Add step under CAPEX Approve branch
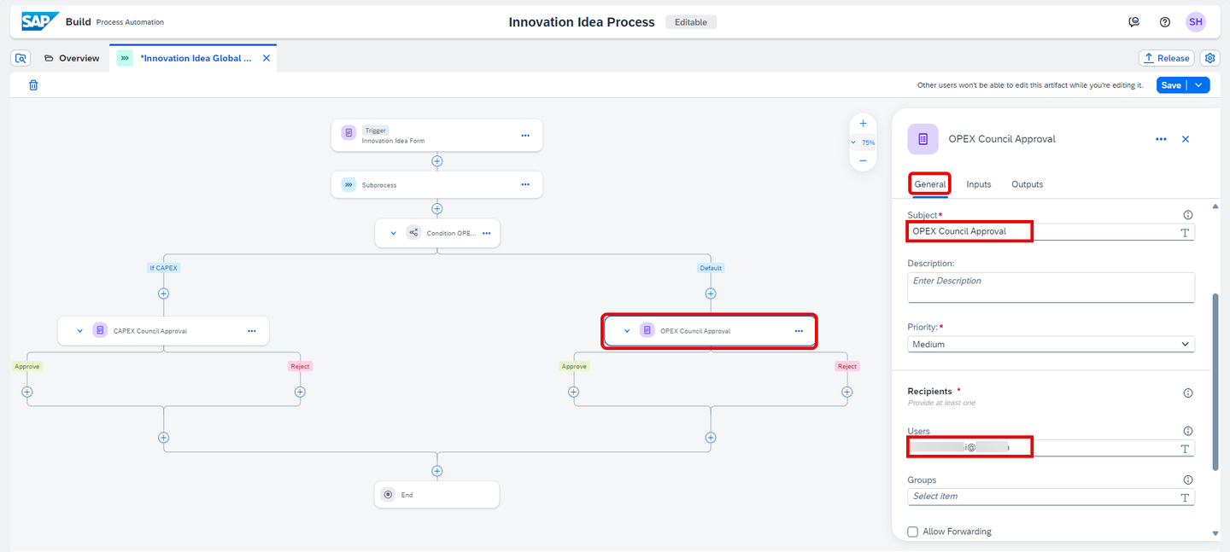Image resolution: width=1230 pixels, height=552 pixels. click(x=26, y=392)
